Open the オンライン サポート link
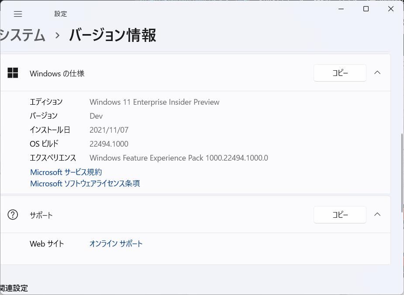The image size is (404, 295). [x=116, y=244]
